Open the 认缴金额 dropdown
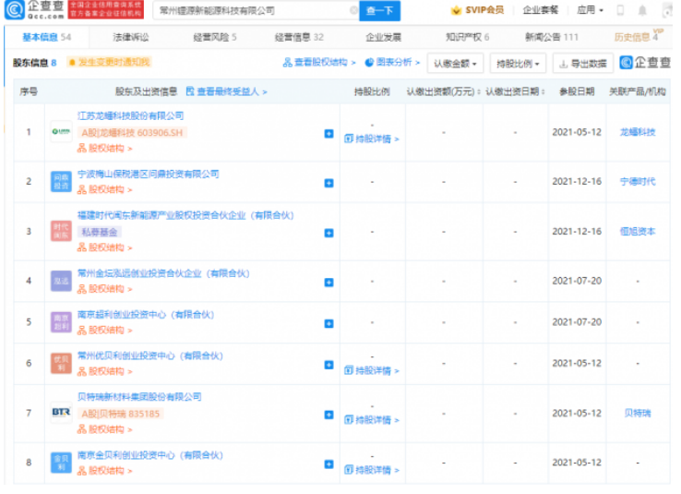Viewport: 681px width, 494px height. [x=455, y=64]
